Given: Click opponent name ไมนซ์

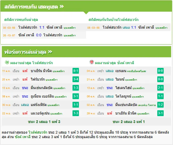Looking at the screenshot, I should 120,79.
